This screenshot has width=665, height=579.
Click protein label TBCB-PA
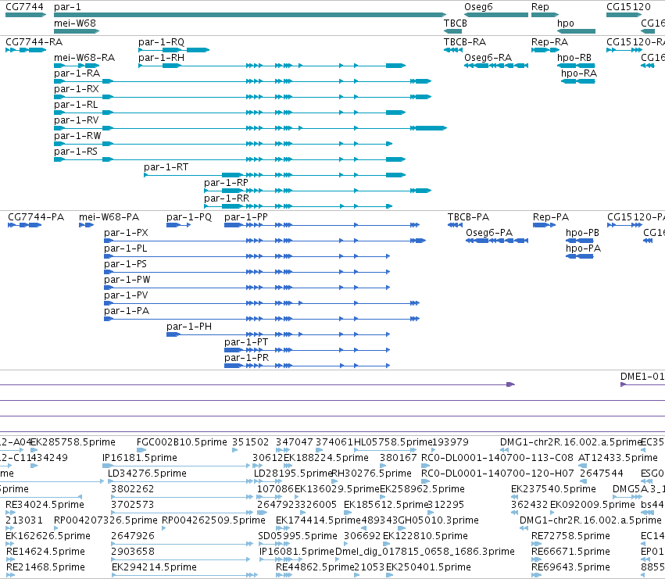(468, 217)
